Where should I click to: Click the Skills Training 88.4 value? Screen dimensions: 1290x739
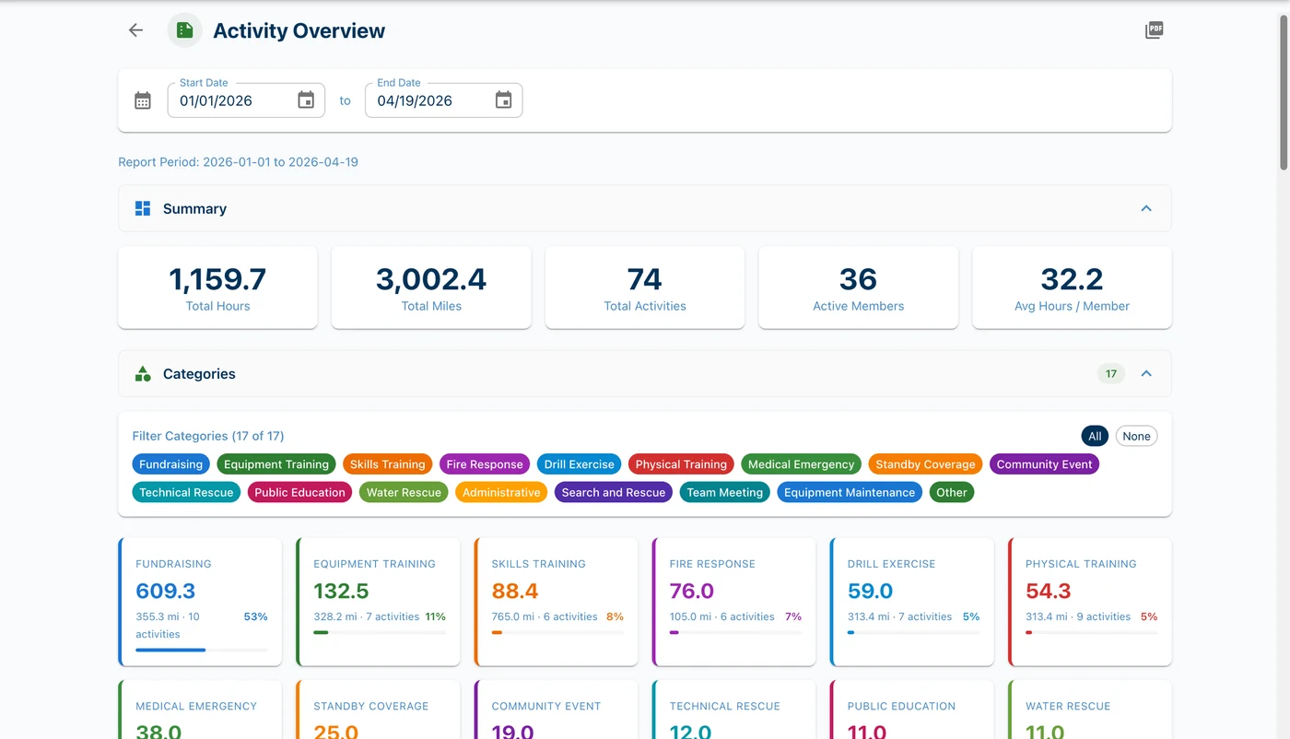click(x=515, y=591)
